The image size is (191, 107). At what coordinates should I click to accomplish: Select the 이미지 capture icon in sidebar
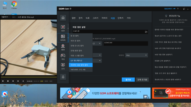(63, 38)
